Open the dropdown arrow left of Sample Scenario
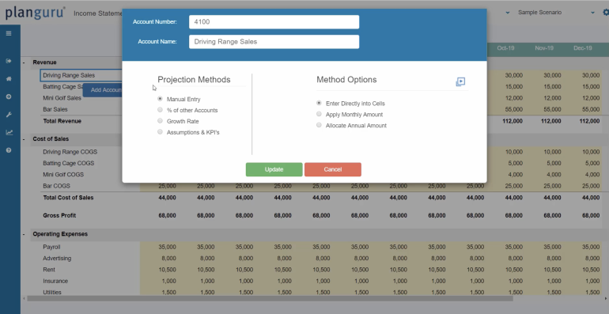The image size is (609, 314). click(508, 13)
